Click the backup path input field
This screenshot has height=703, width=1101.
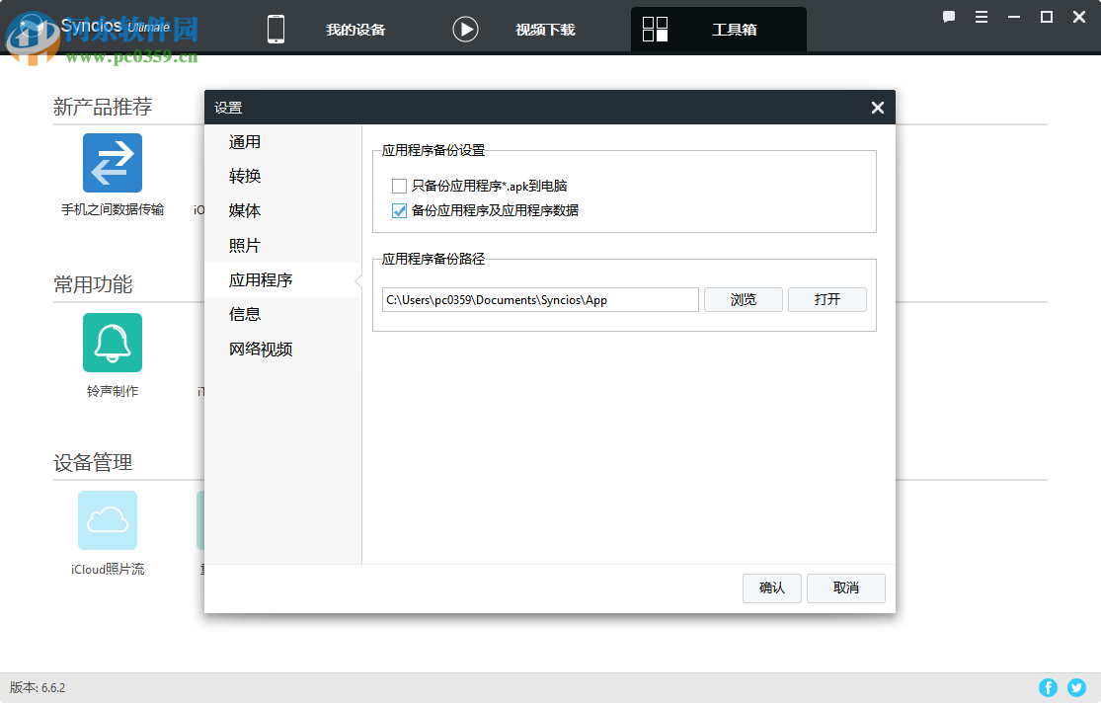pos(539,299)
